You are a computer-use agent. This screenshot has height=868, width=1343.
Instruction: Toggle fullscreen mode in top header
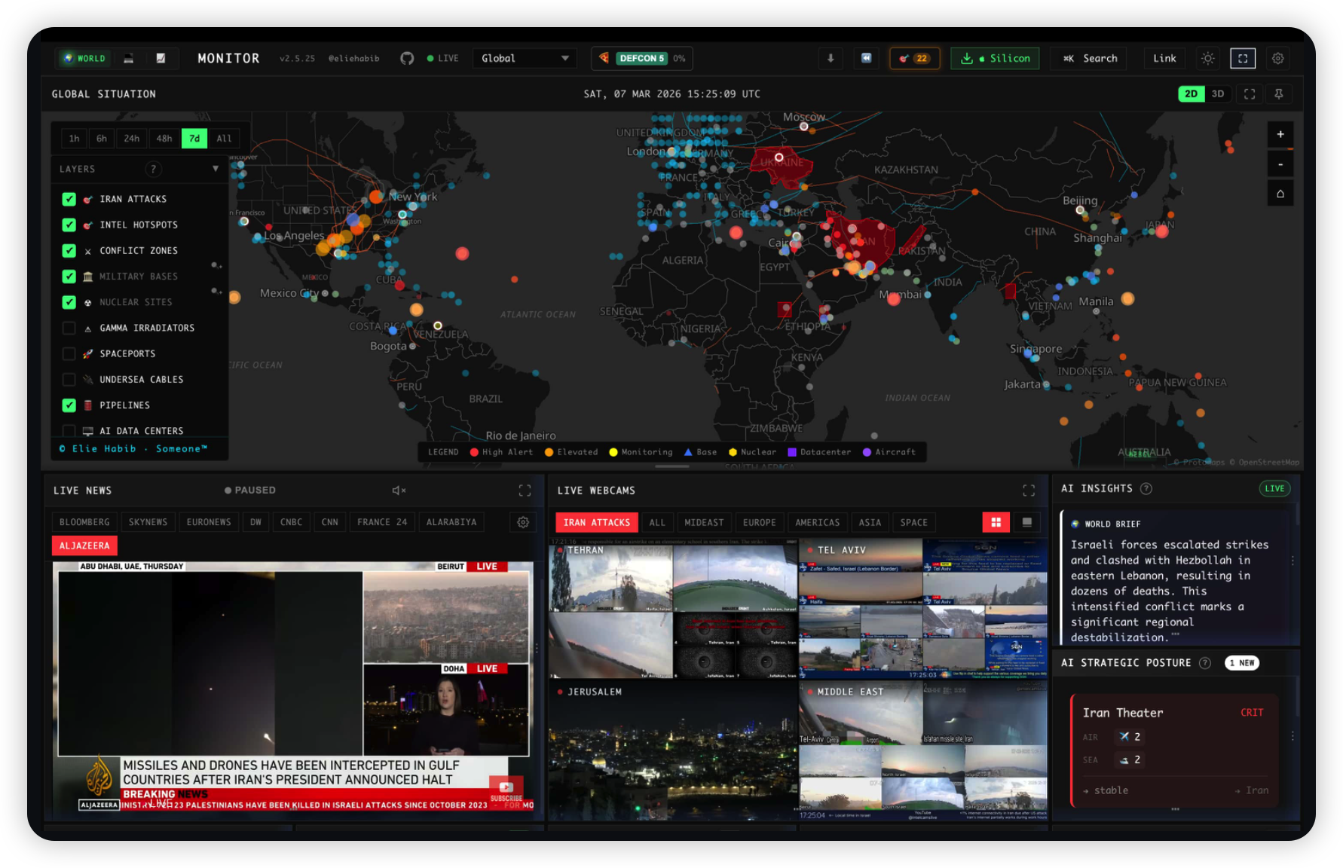(x=1243, y=58)
